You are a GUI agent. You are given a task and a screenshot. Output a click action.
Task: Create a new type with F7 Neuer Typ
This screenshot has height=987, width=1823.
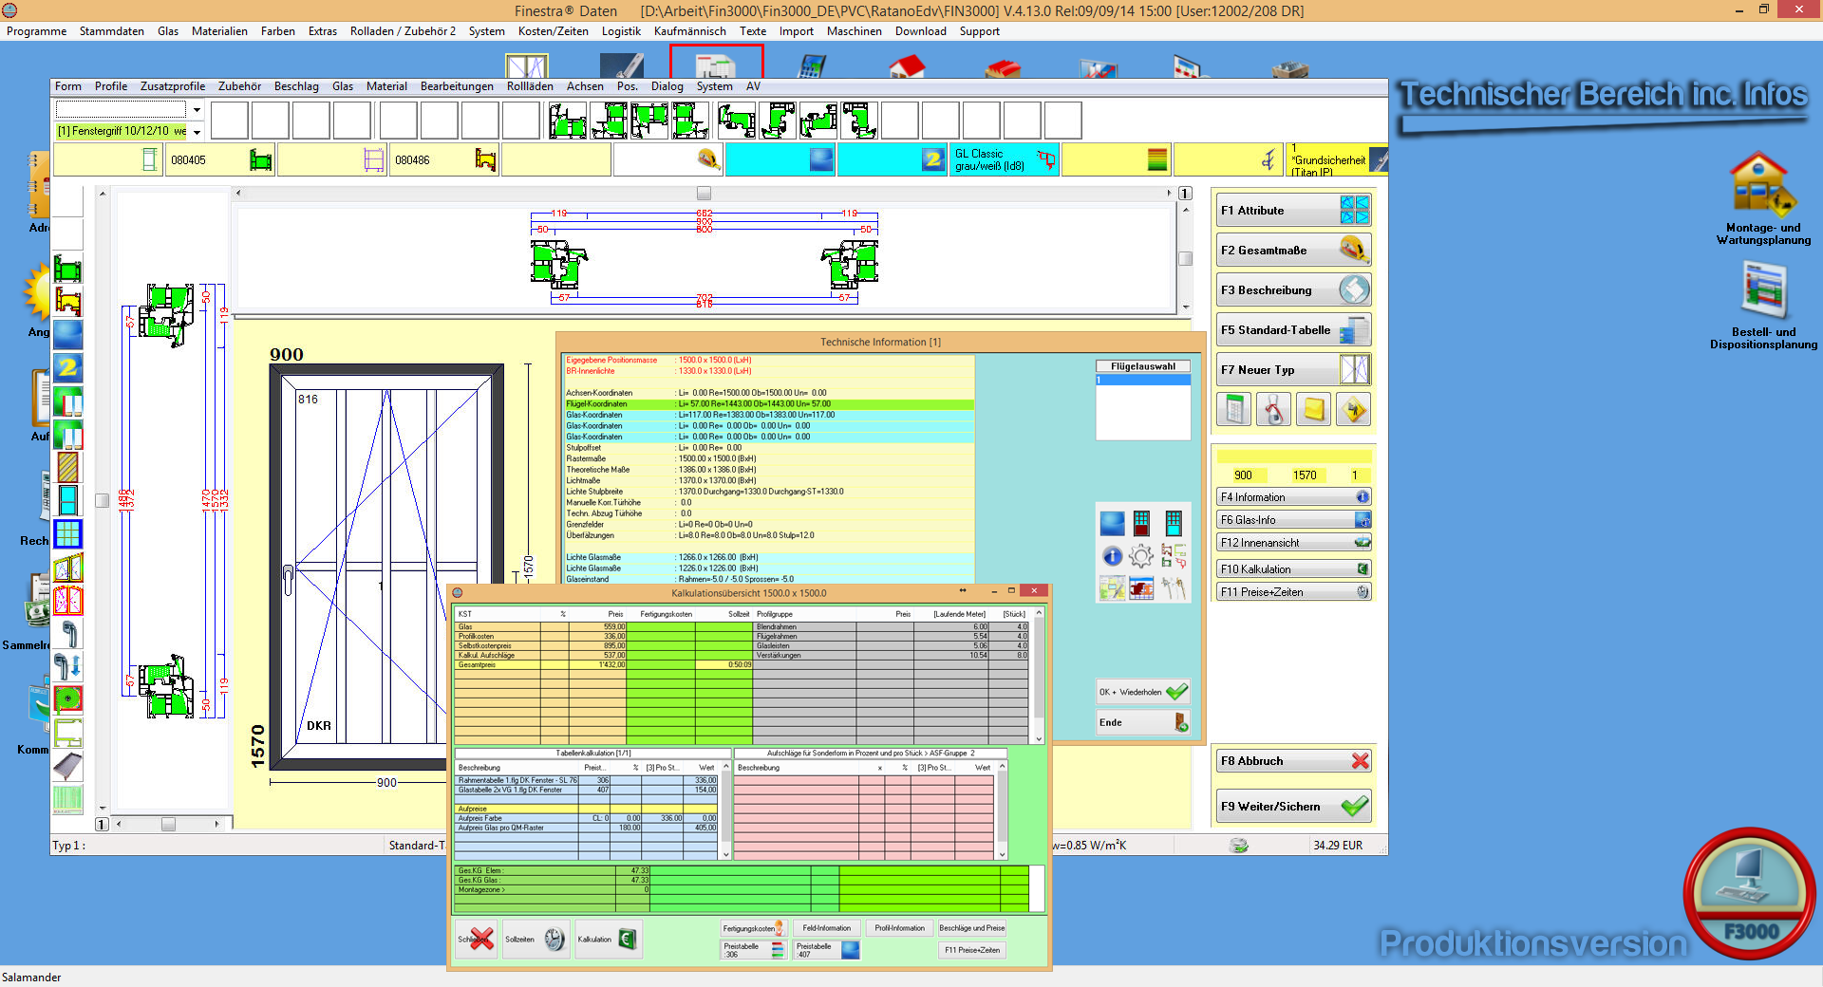click(x=1293, y=370)
